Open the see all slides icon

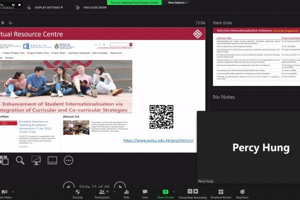pos(4,160)
